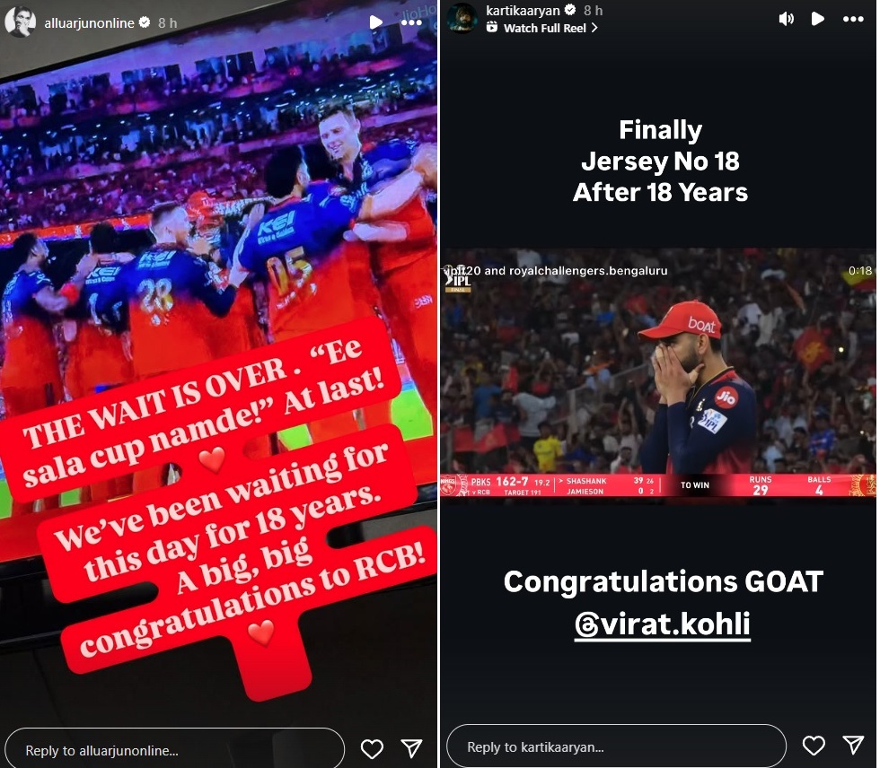Screen dimensions: 880x768
Task: Send kartikaaryan's story using paper plane icon
Action: click(x=853, y=745)
